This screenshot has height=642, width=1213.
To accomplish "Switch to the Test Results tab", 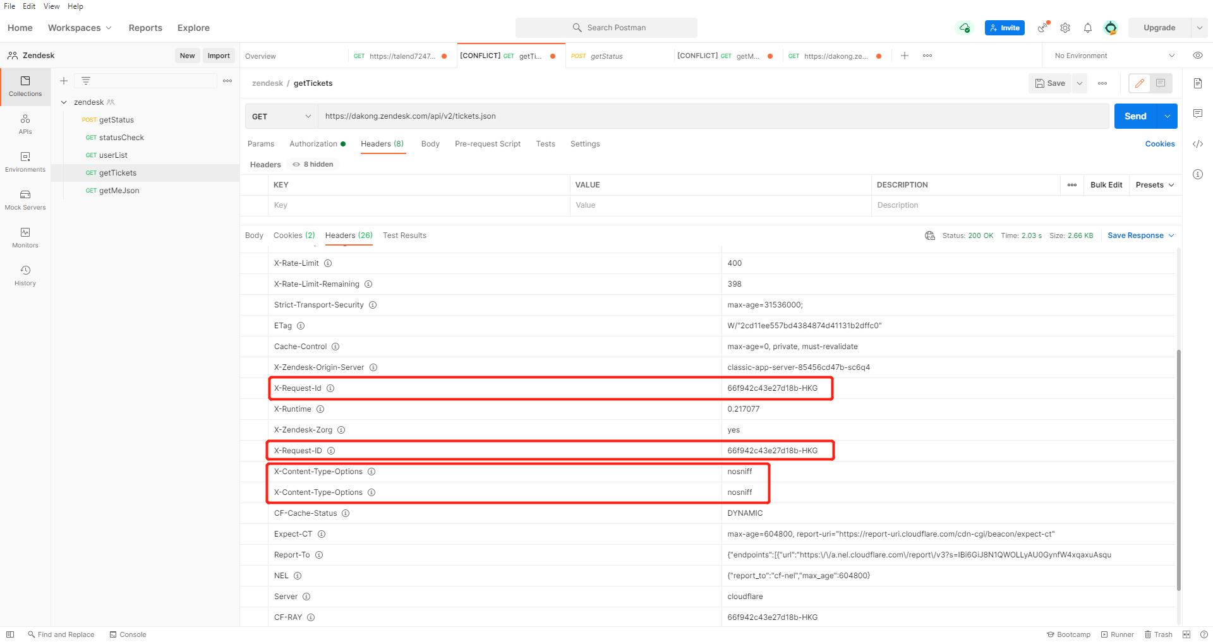I will [404, 235].
